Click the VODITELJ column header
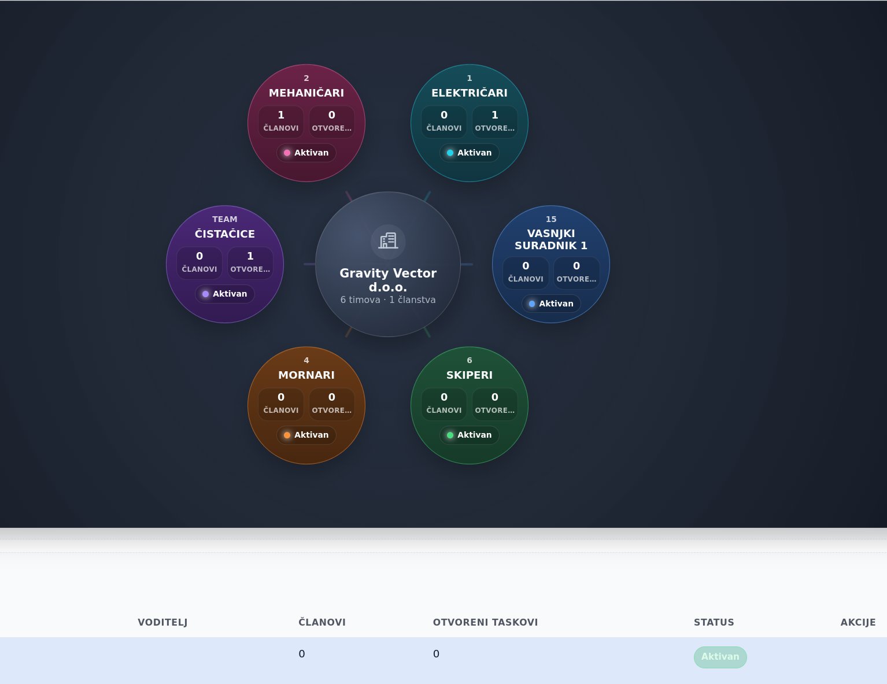 162,622
